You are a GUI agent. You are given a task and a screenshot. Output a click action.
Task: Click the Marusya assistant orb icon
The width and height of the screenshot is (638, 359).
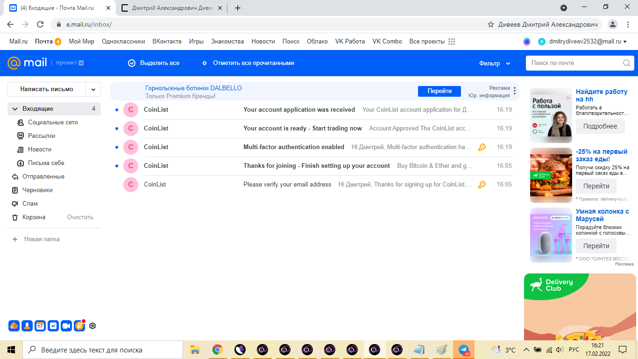527,42
